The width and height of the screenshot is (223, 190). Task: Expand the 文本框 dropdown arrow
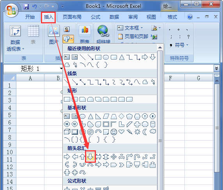pos(142,28)
